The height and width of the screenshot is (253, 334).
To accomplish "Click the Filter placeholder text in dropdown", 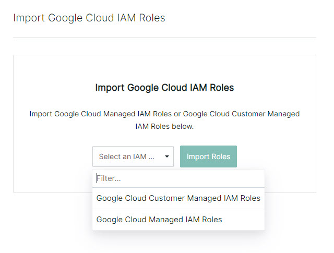I will point(109,178).
